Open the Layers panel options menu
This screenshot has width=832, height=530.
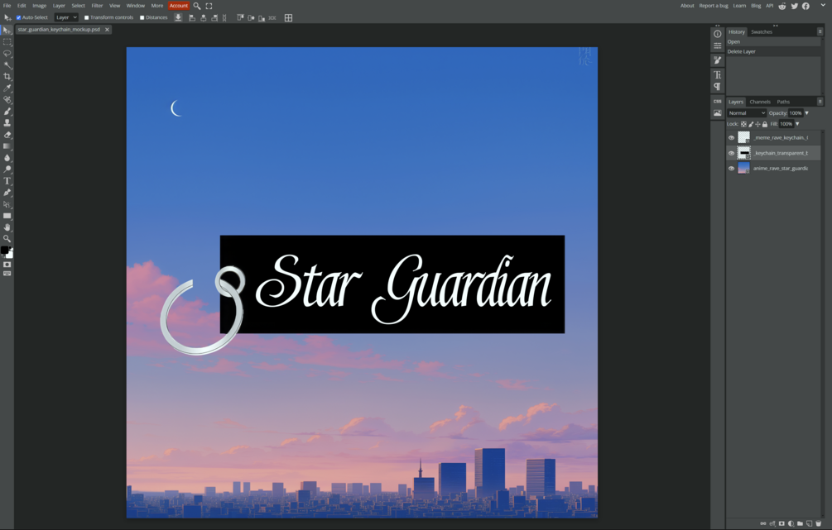click(820, 102)
